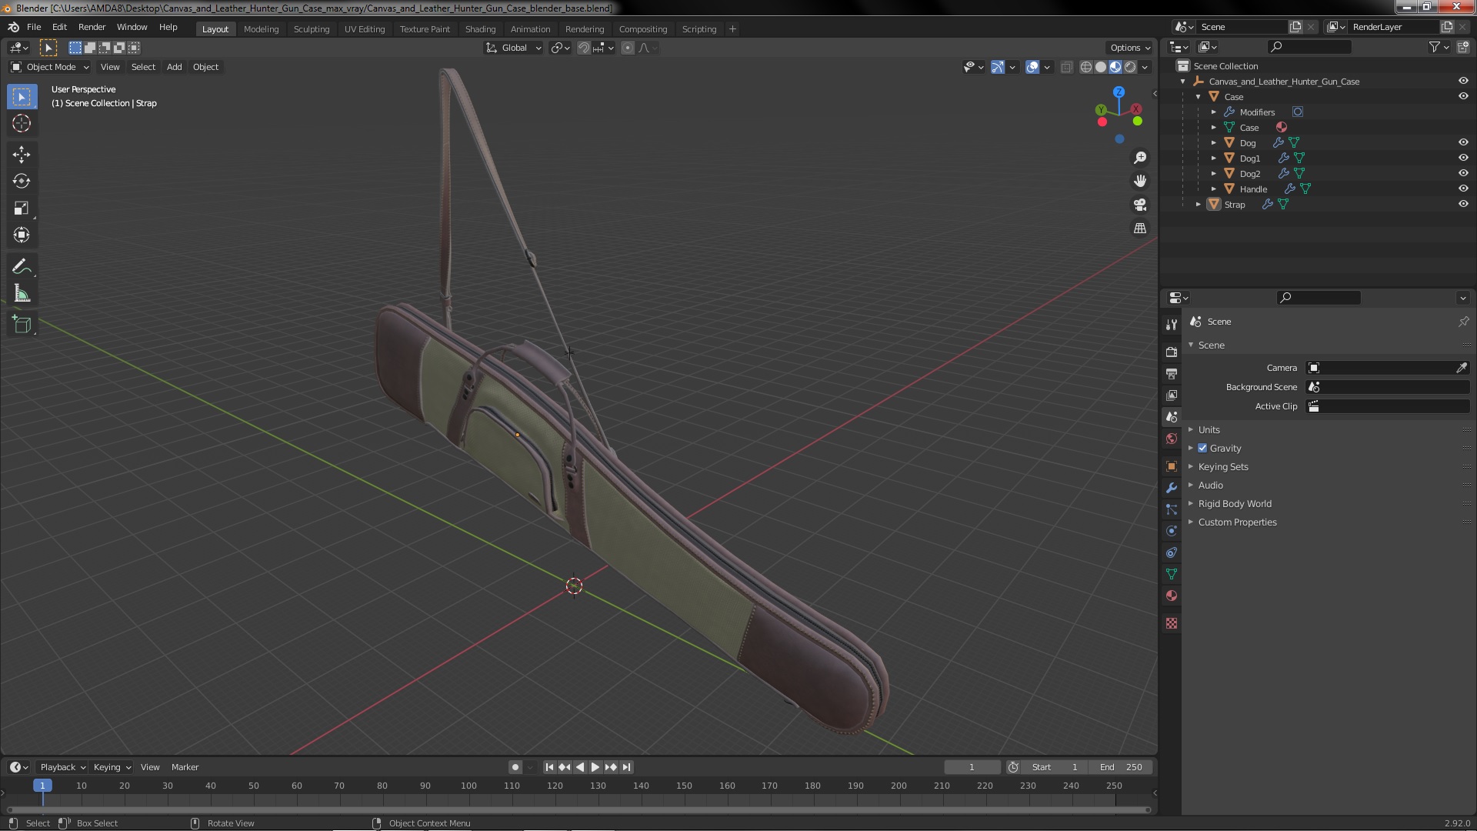1477x831 pixels.
Task: Toggle visibility of Handle object
Action: [1463, 189]
